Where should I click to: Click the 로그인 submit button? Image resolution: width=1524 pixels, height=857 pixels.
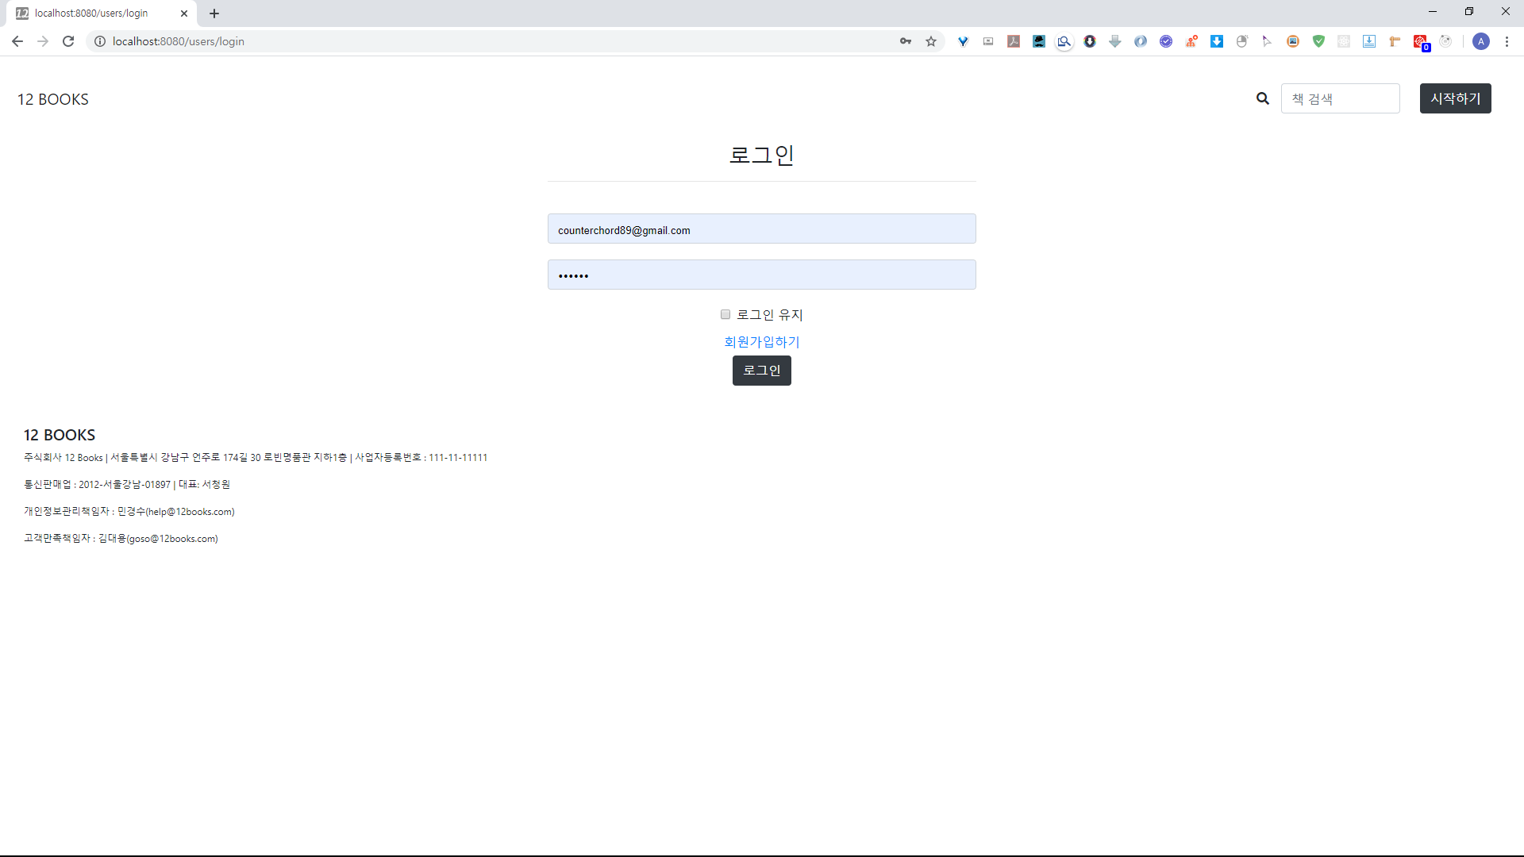[761, 371]
